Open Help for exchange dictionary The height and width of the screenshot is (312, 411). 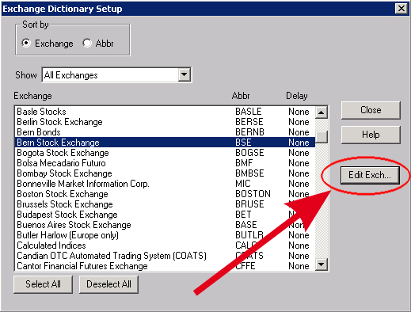[371, 135]
